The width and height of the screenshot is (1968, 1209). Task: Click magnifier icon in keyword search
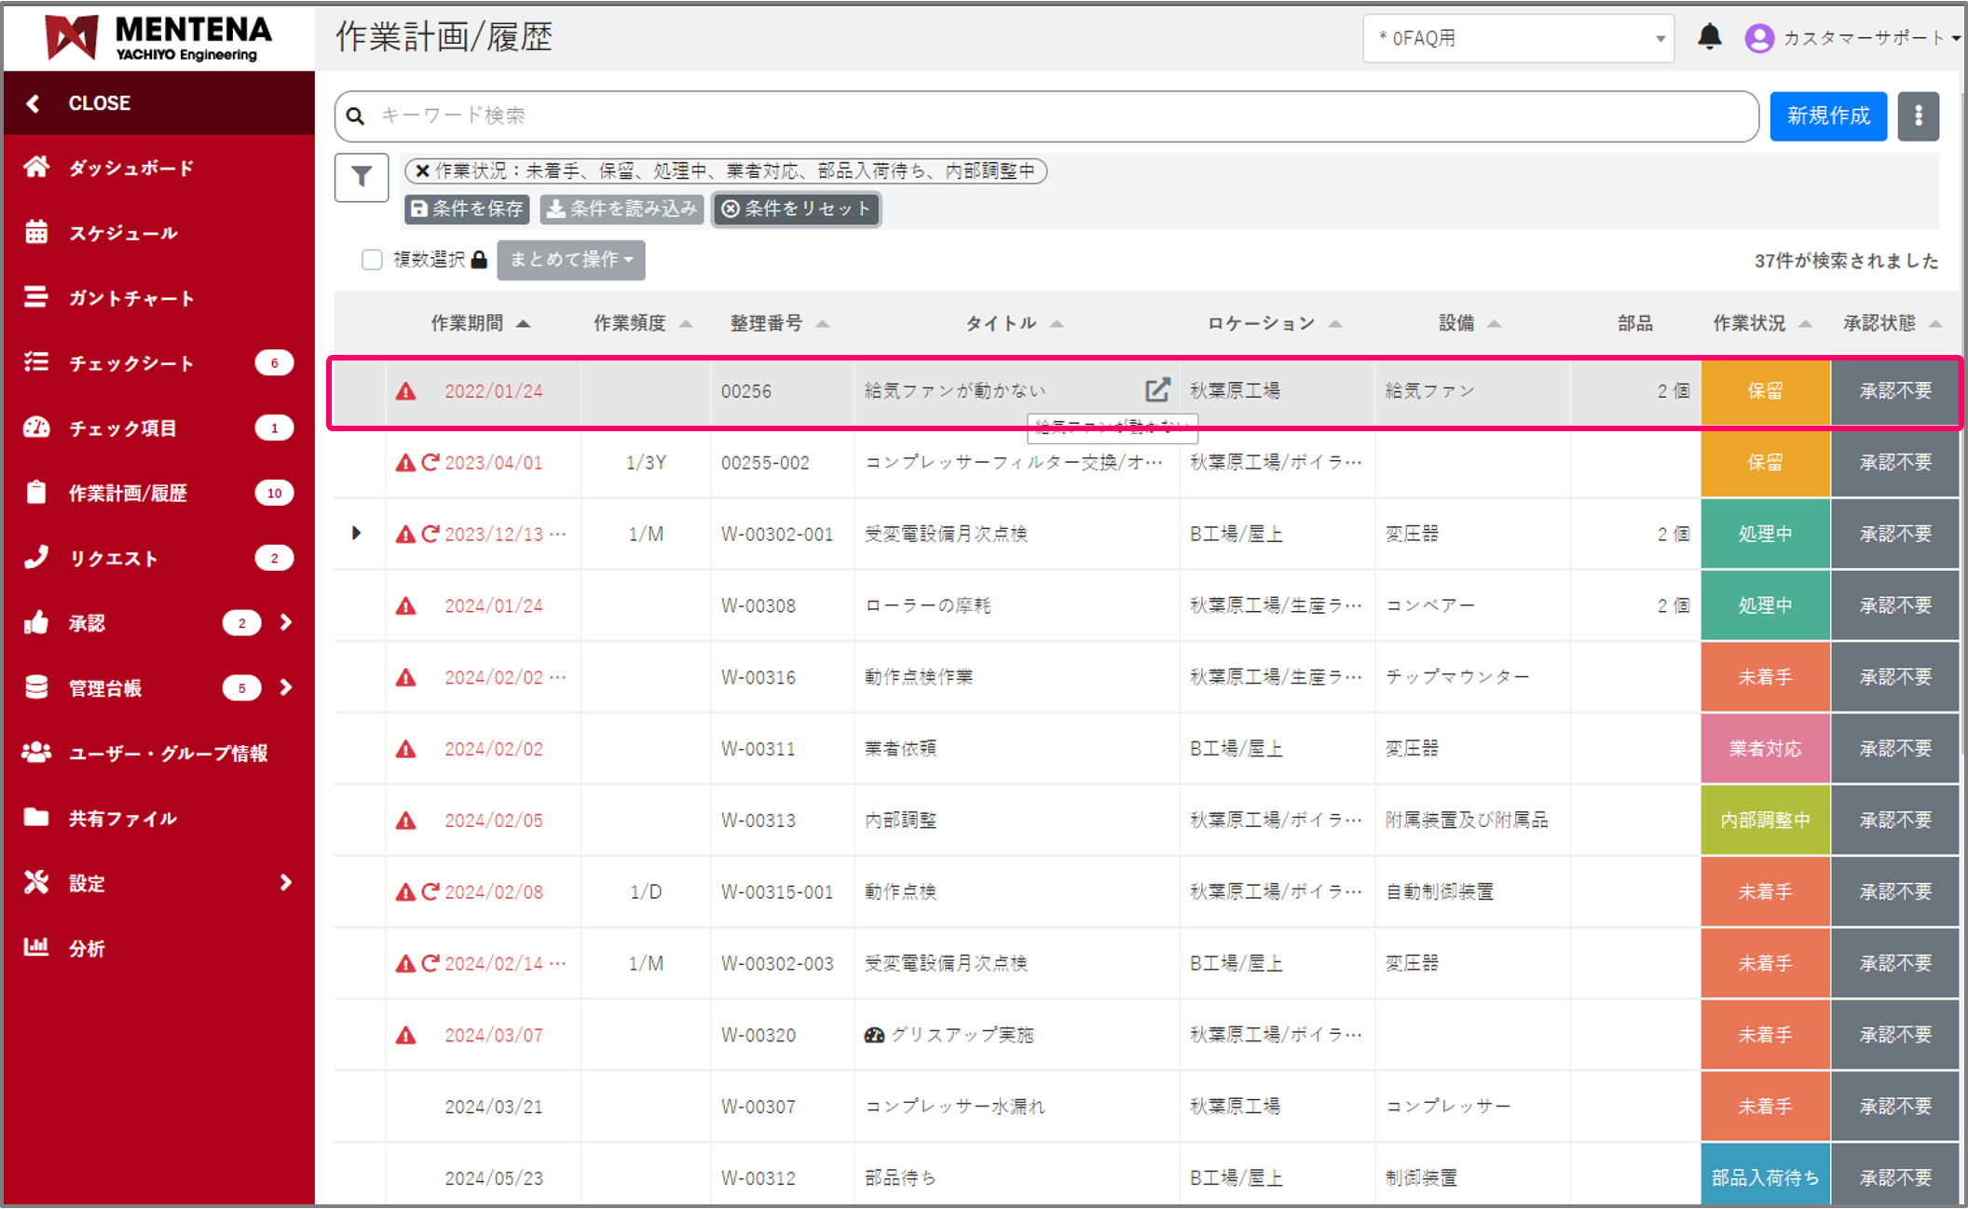point(355,116)
